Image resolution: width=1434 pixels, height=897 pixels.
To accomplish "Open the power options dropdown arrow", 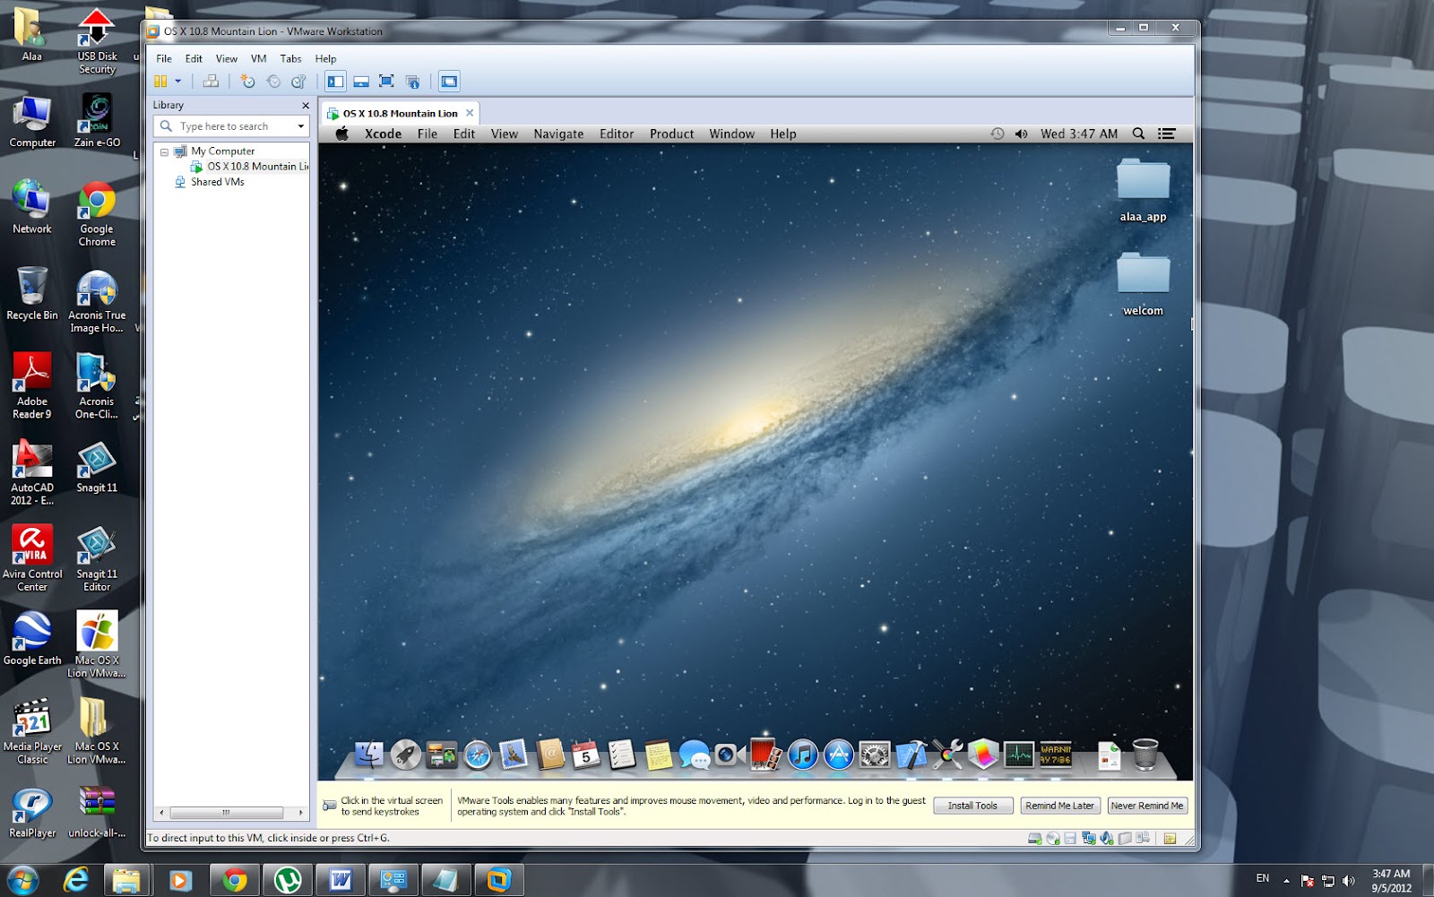I will pyautogui.click(x=177, y=82).
